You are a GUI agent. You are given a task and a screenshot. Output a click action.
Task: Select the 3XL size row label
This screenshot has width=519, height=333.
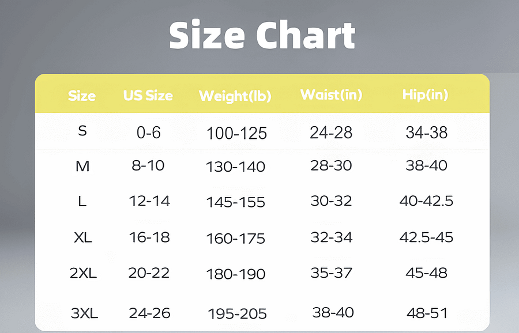click(x=84, y=313)
